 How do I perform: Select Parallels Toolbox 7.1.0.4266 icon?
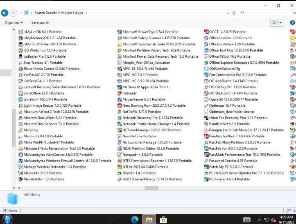pos(206,136)
